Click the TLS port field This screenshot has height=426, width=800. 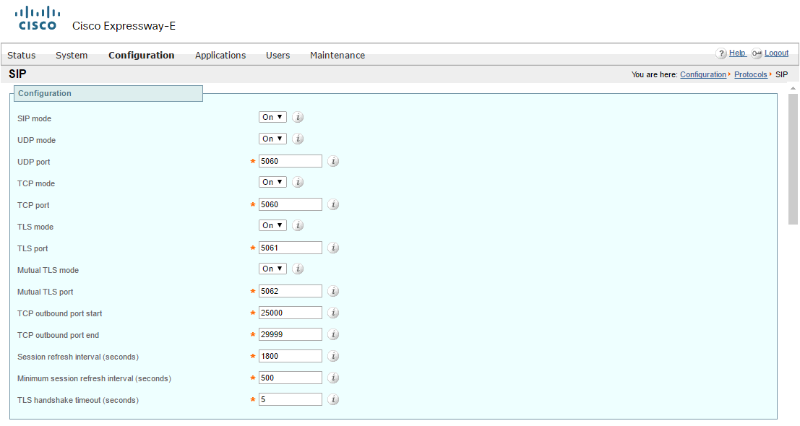tap(291, 248)
